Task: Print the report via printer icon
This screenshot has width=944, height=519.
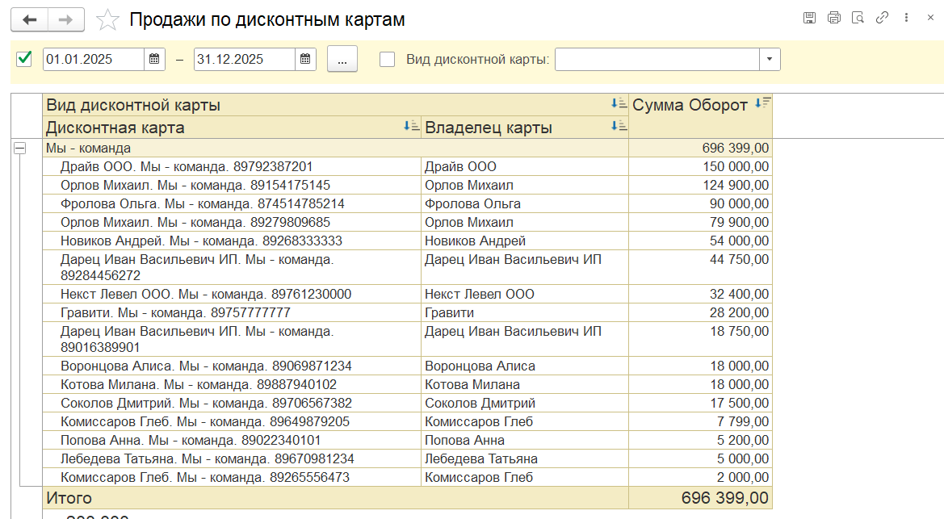Action: point(833,18)
